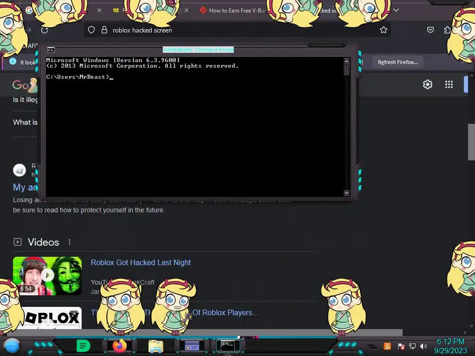Open the Of Roblox Players video link
This screenshot has height=356, width=475.
pos(225,312)
